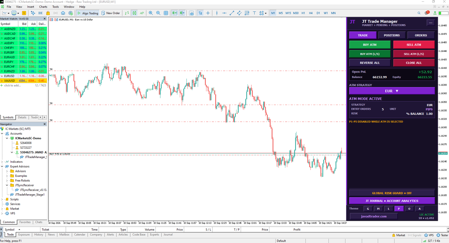Screen dimensions: 449x243
Task: Click the CLOSE ALL button
Action: (414, 63)
